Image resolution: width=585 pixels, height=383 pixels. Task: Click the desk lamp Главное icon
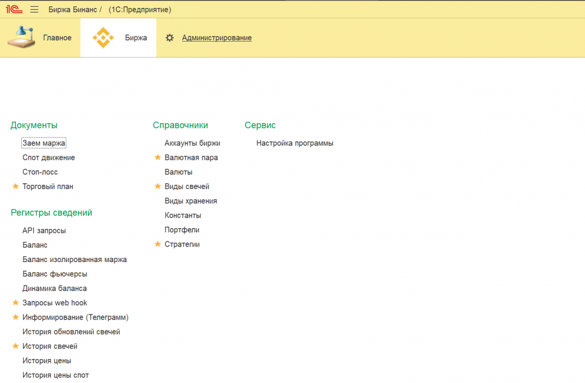[x=22, y=37]
